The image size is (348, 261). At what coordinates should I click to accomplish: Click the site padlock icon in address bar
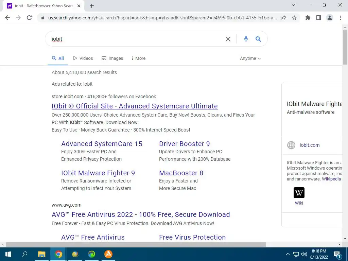point(43,18)
